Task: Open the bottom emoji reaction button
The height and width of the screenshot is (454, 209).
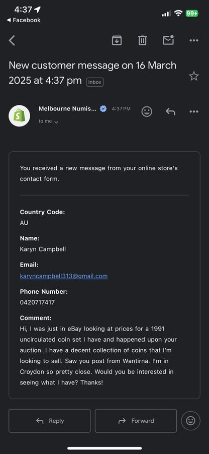Action: 190,421
